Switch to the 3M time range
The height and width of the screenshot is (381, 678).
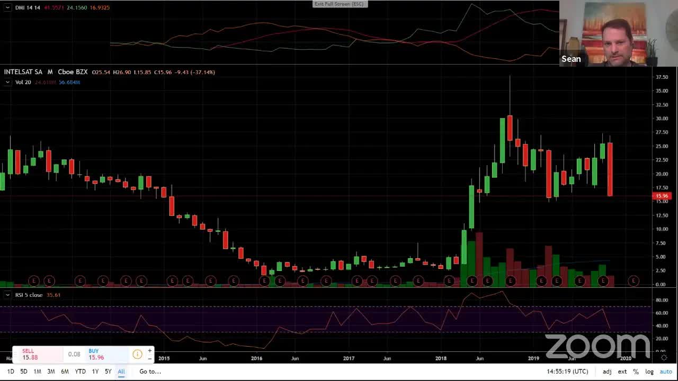51,371
